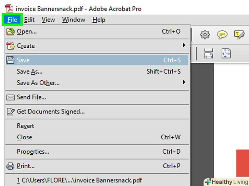
Task: Select Revert in the File menu
Action: click(x=25, y=126)
